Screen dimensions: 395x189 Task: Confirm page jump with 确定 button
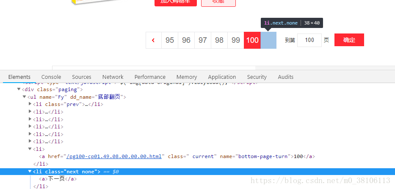click(x=349, y=40)
